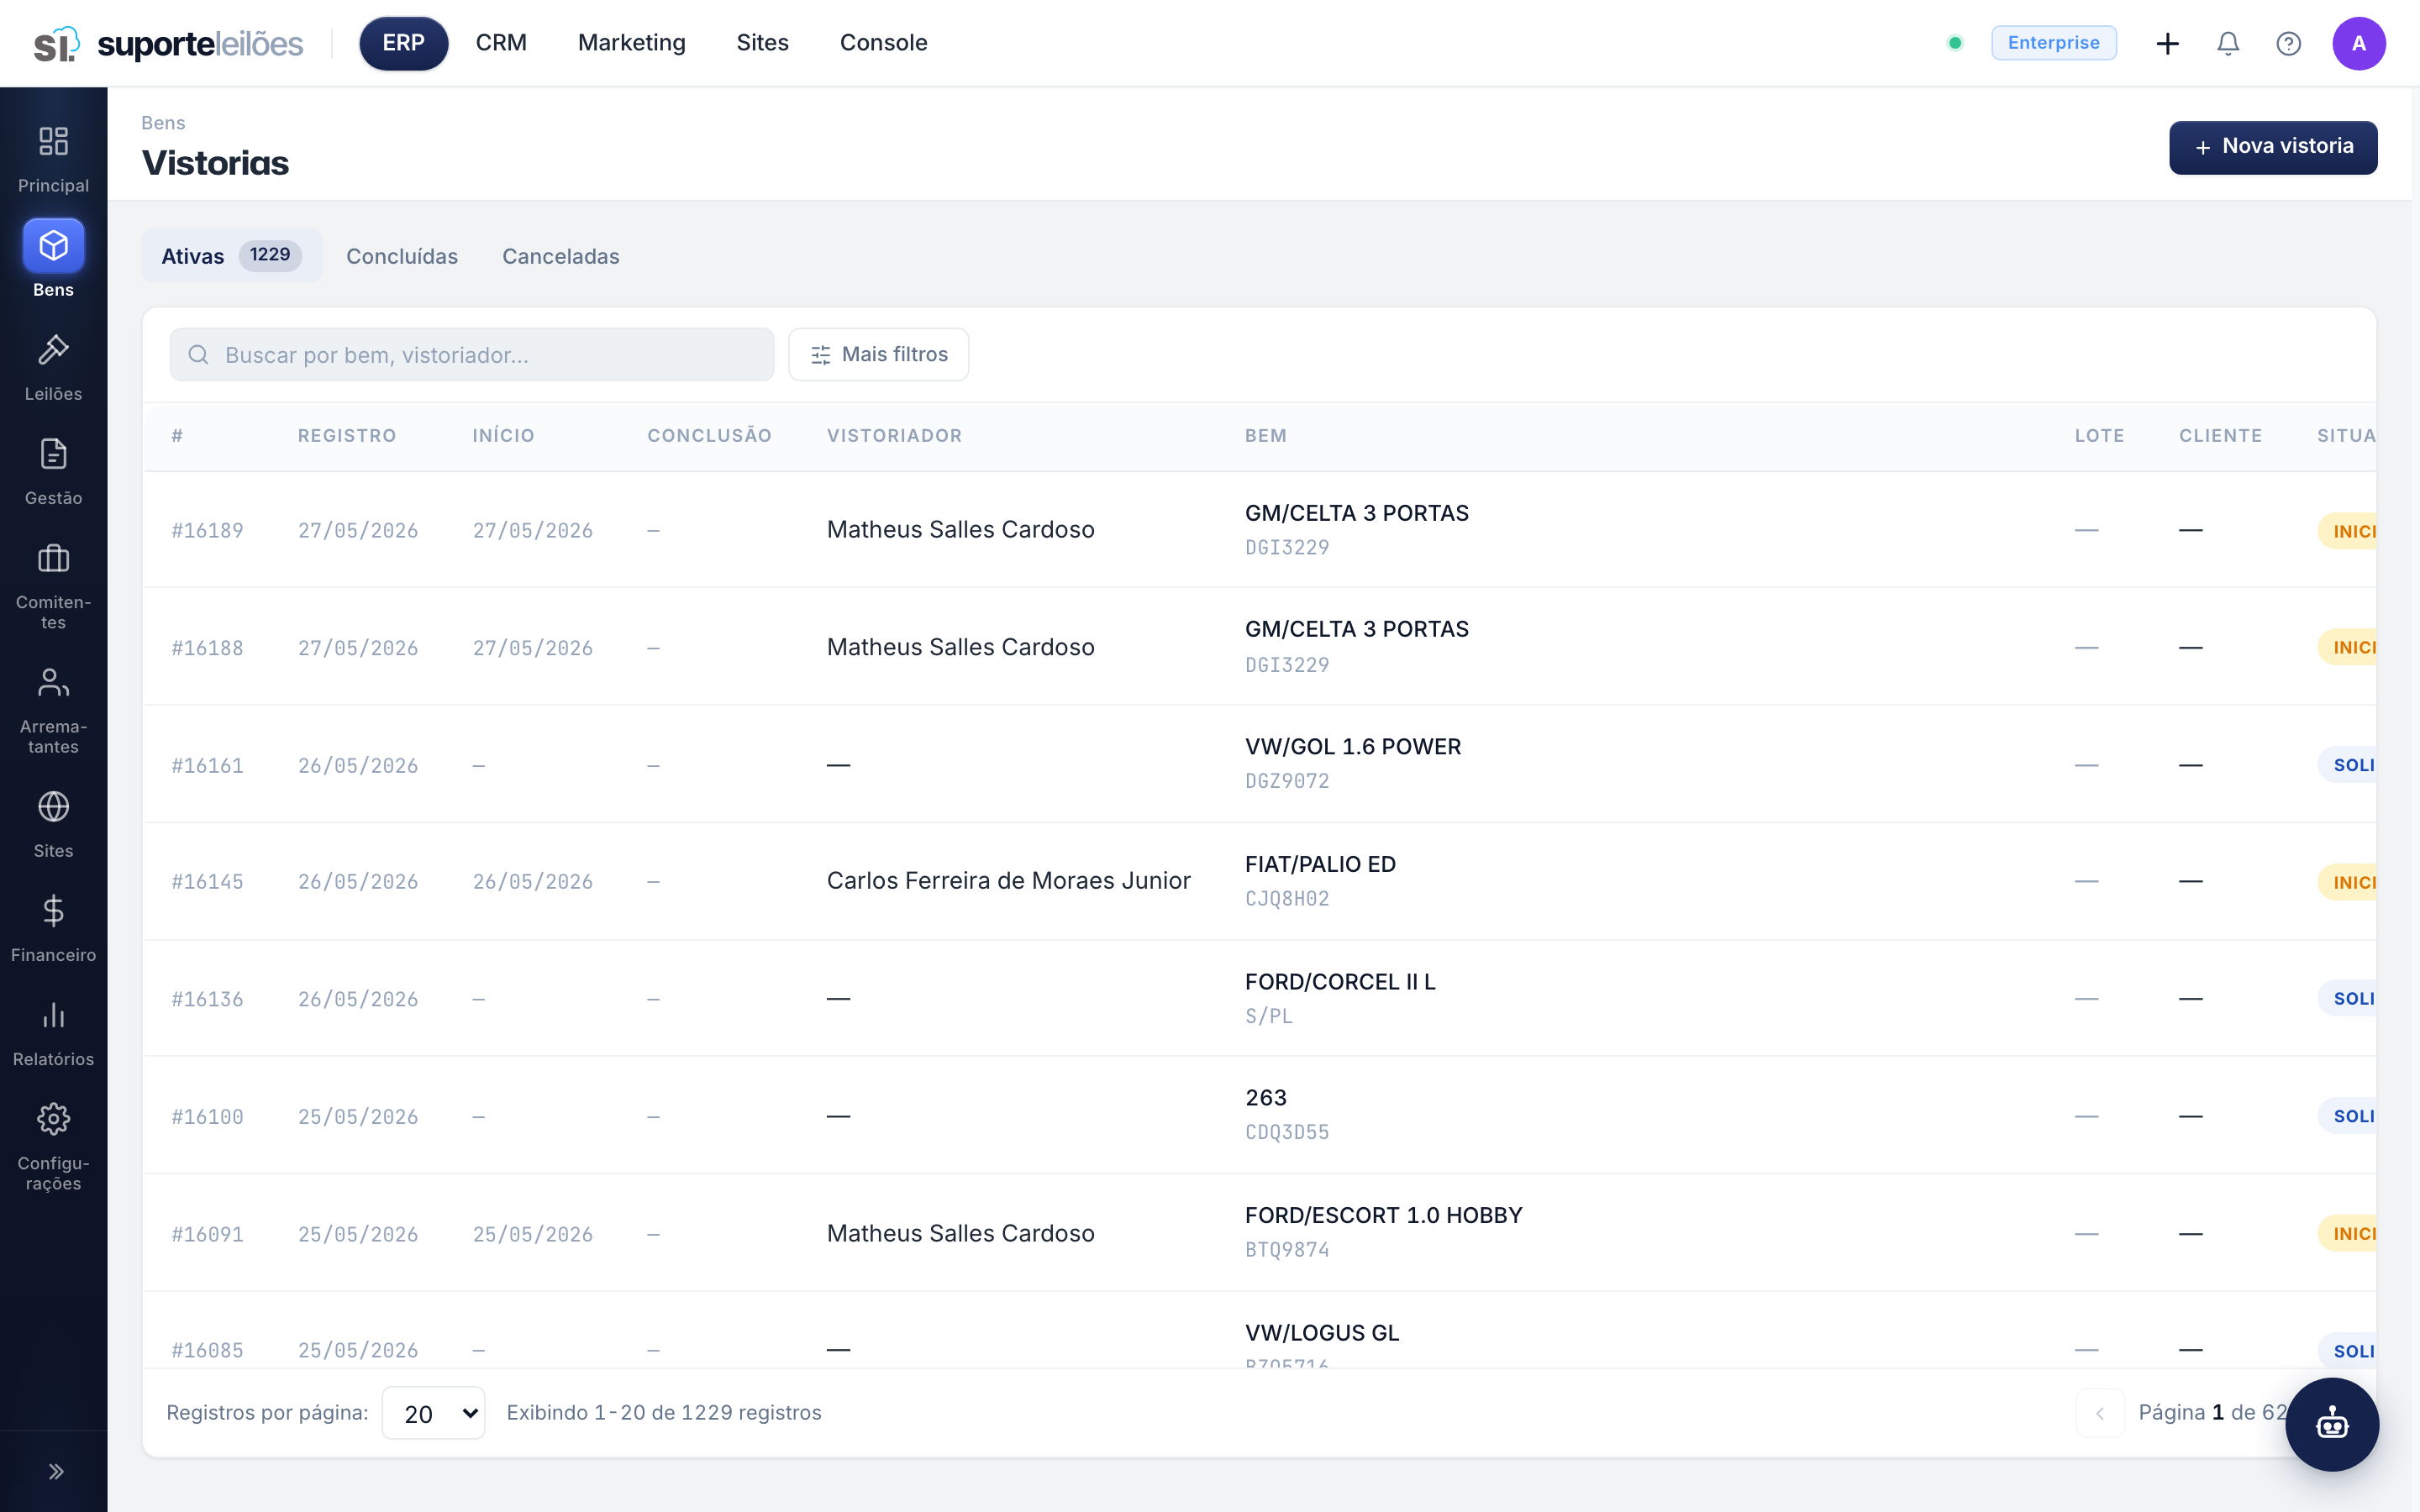Click plate CDQ3D55
The width and height of the screenshot is (2420, 1512).
(1287, 1132)
